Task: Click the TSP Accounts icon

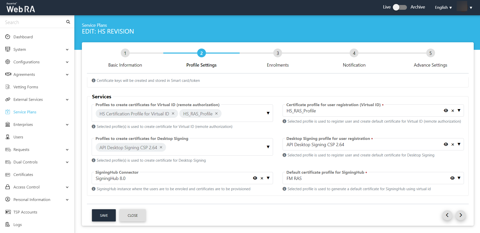Action: [8, 212]
